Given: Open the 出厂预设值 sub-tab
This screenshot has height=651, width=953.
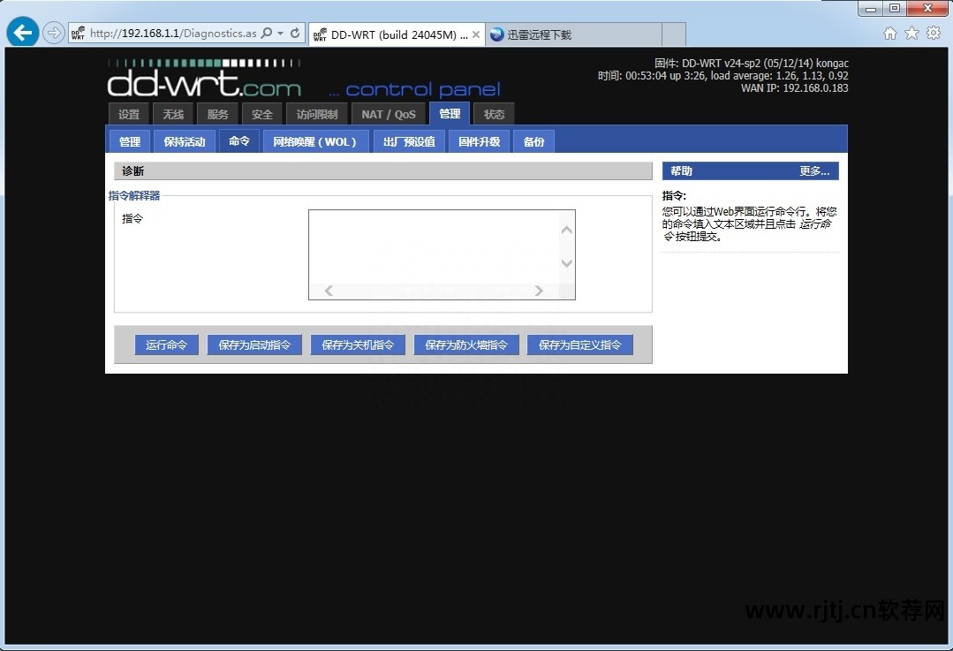Looking at the screenshot, I should pyautogui.click(x=409, y=141).
